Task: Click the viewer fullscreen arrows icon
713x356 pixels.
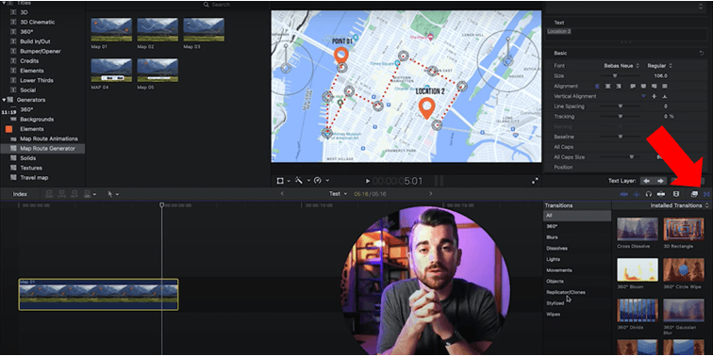Action: (x=535, y=181)
